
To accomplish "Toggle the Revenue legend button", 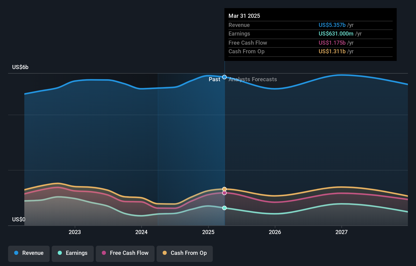I will click(x=29, y=254).
